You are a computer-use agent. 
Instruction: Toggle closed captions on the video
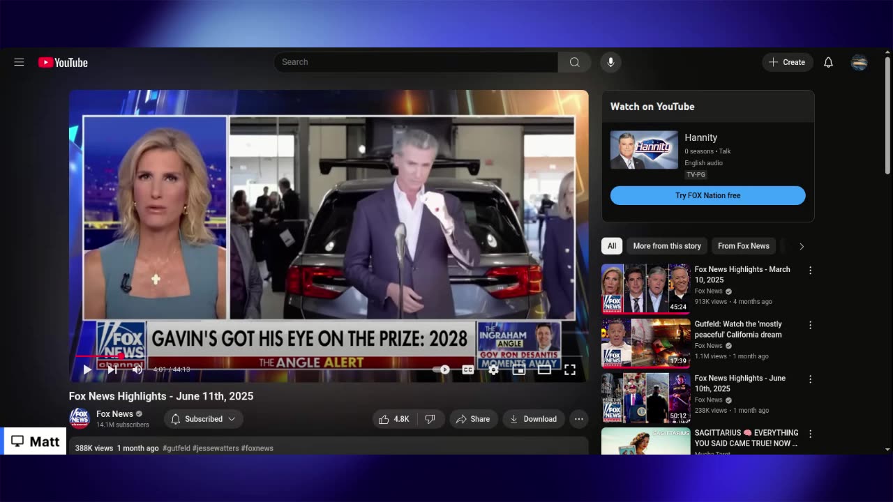[468, 370]
